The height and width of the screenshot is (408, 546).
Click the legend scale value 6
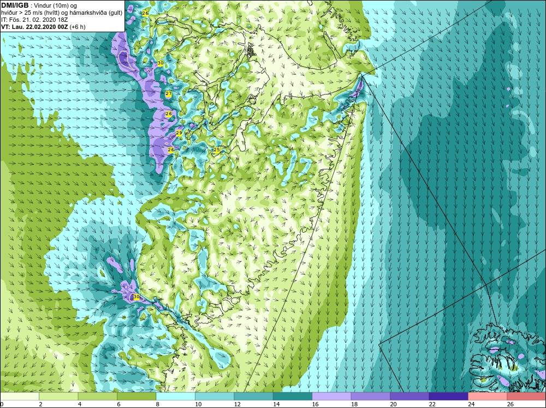click(x=118, y=404)
